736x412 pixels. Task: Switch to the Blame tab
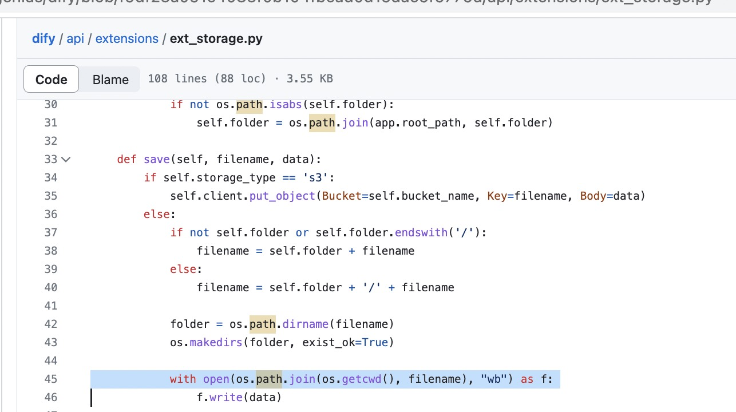110,79
